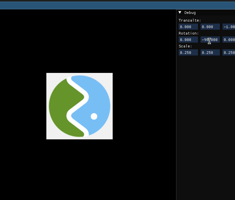This screenshot has width=235, height=200.
Task: Select first Translate field 0.000
Action: tap(188, 27)
